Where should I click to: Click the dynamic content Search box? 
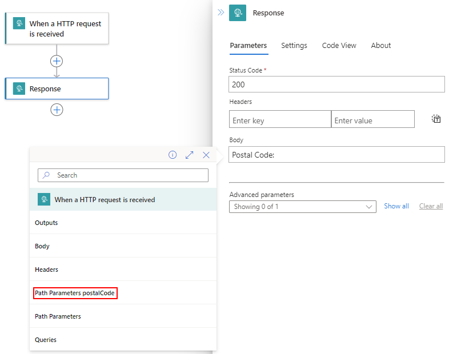coord(123,175)
